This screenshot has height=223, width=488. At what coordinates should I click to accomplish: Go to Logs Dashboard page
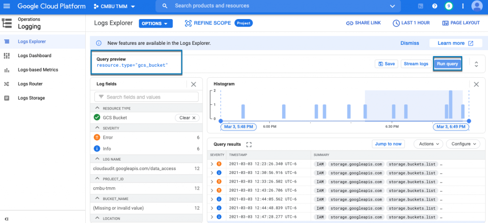34,56
